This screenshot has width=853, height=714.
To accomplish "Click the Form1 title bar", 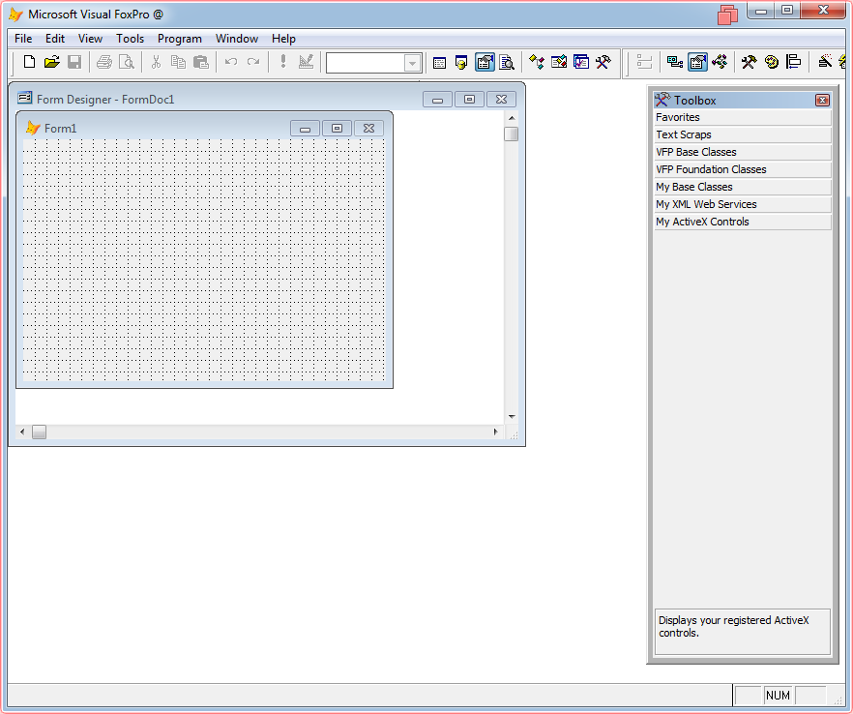I will pos(158,128).
